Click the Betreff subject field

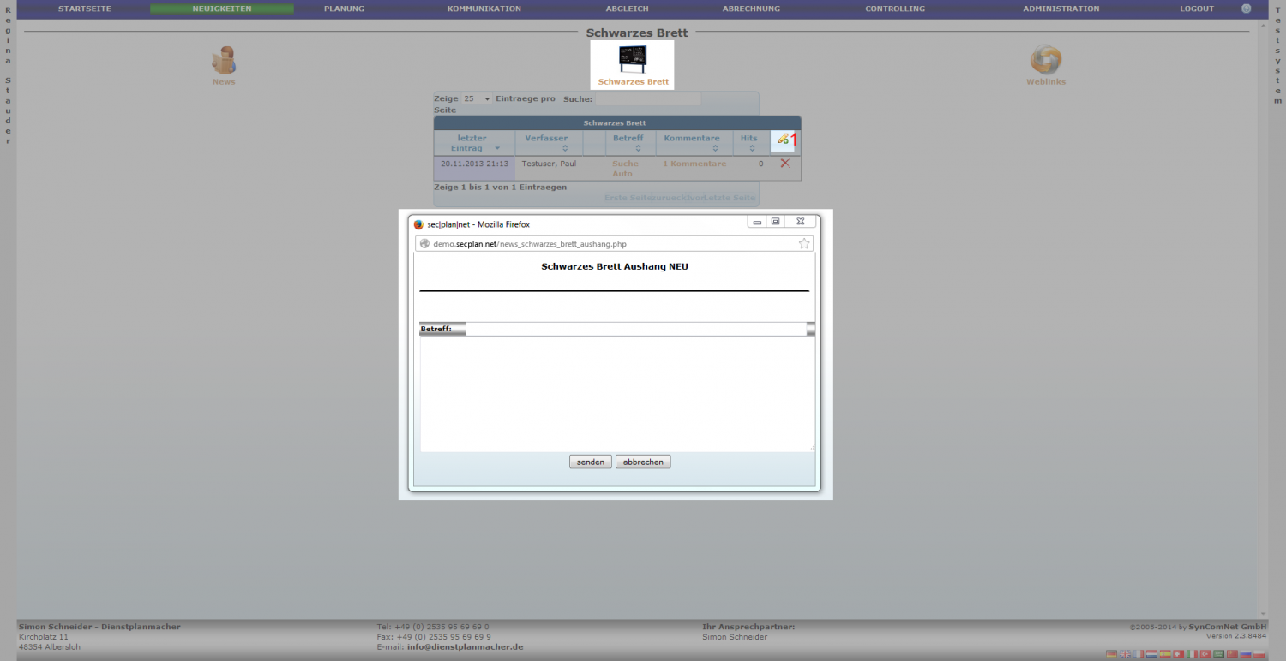635,329
